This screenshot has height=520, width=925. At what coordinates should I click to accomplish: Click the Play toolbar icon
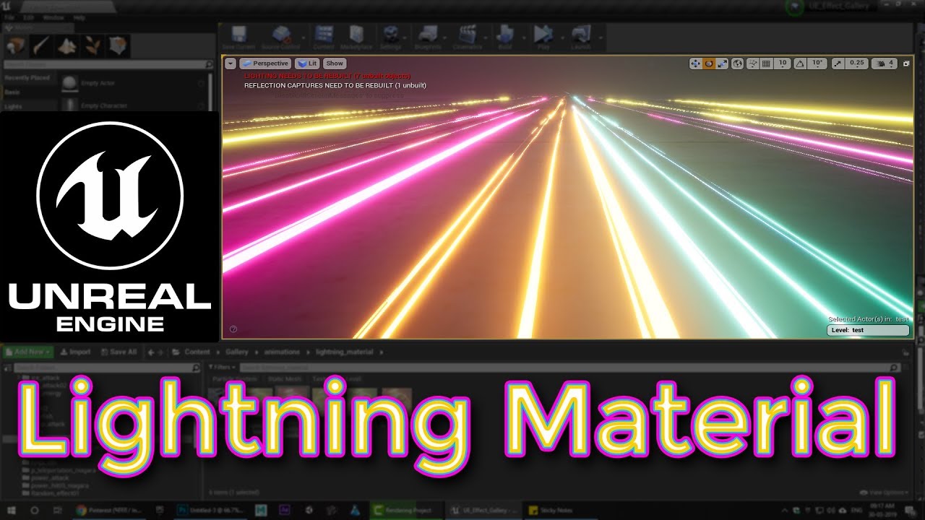coord(543,38)
